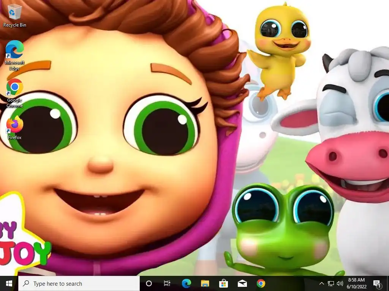
Task: Open File Explorer from the taskbar
Action: (x=205, y=283)
